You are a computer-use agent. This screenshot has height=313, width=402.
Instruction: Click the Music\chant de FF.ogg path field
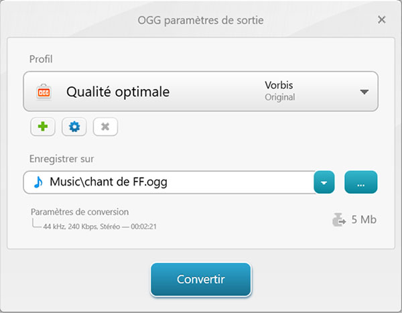pos(174,182)
